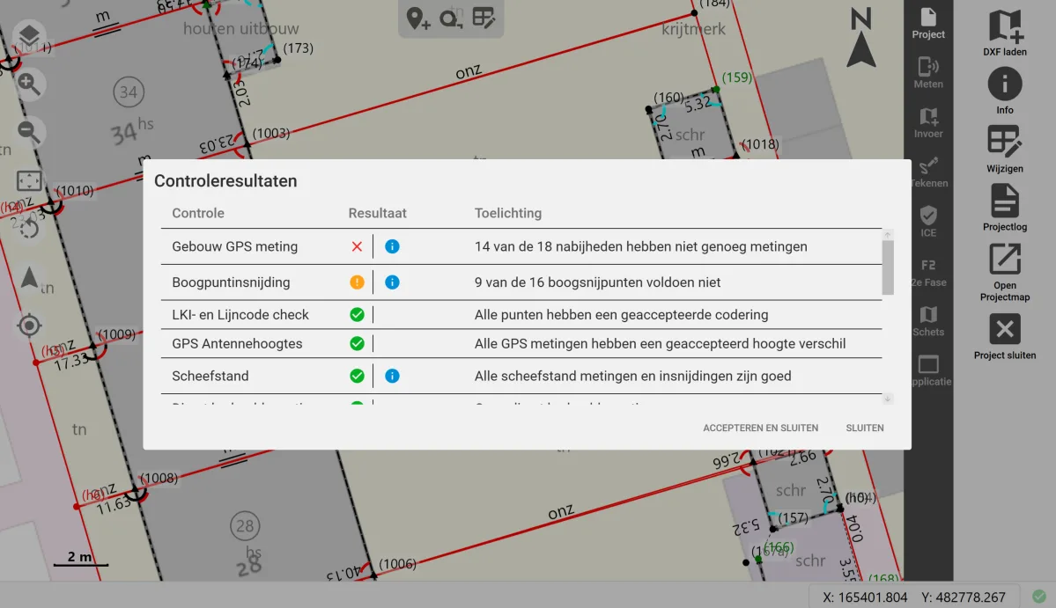Viewport: 1056px width, 608px height.
Task: Show info for Gebouw GPS meting
Action: 392,246
